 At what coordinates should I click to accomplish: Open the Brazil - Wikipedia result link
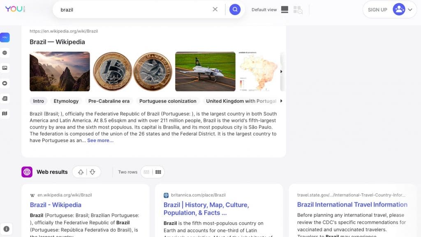tap(56, 205)
